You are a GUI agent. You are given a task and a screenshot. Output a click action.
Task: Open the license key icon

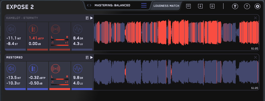(x=235, y=6)
